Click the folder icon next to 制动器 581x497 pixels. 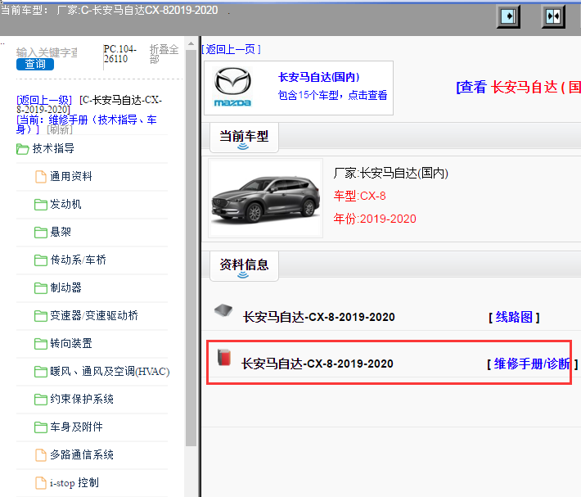coord(41,288)
